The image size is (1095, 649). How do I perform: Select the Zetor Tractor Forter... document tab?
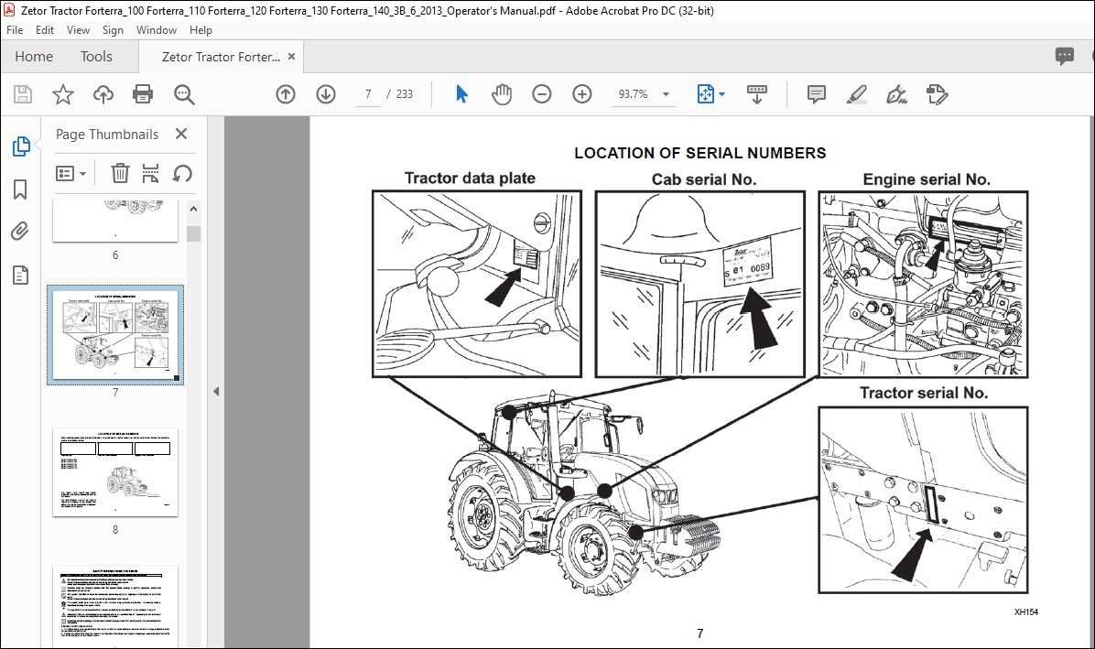coord(221,57)
